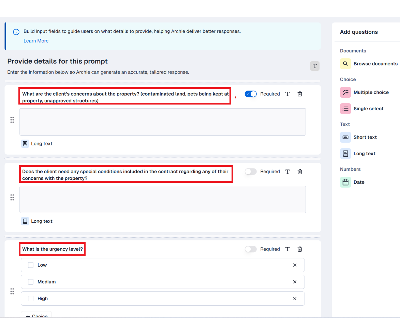Turn on Required for urgency level question
The height and width of the screenshot is (318, 400).
tap(251, 249)
